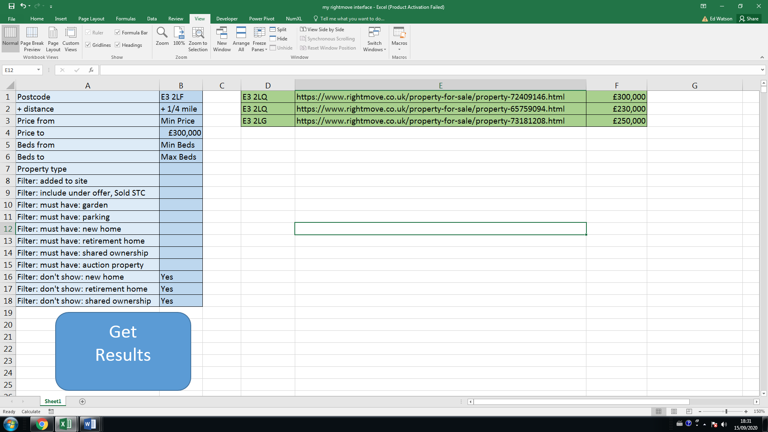The image size is (768, 432).
Task: Switch to the Formulas tab
Action: [x=126, y=19]
